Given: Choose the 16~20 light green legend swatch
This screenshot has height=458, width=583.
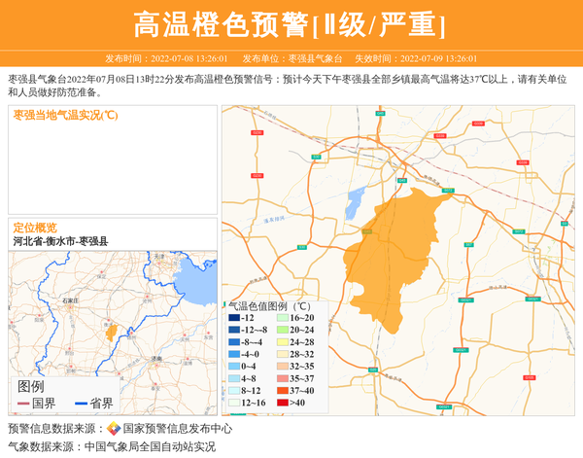Looking at the screenshot, I should (283, 318).
